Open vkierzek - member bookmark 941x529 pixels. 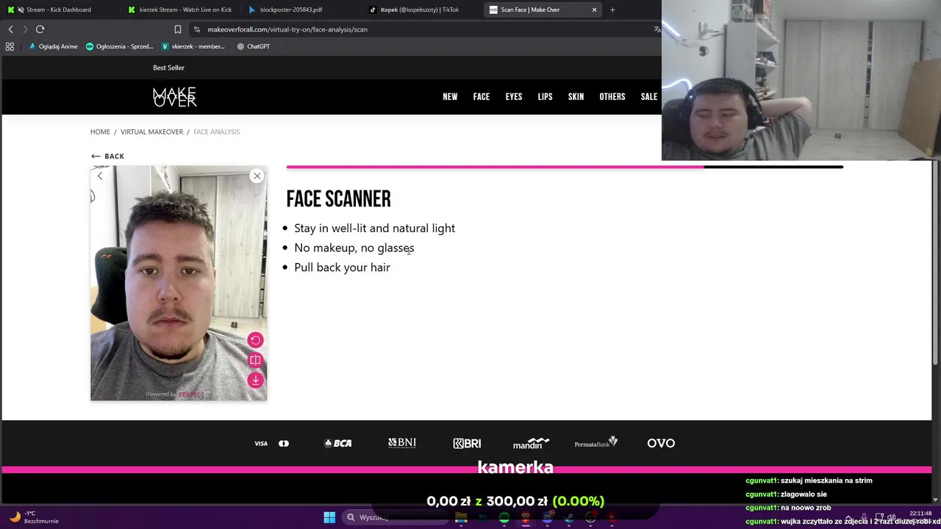(193, 46)
